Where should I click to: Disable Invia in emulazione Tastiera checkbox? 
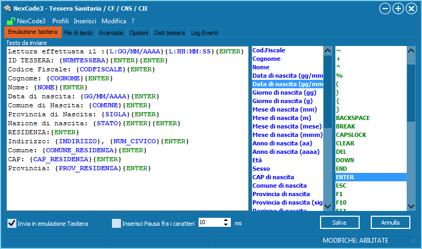point(12,223)
